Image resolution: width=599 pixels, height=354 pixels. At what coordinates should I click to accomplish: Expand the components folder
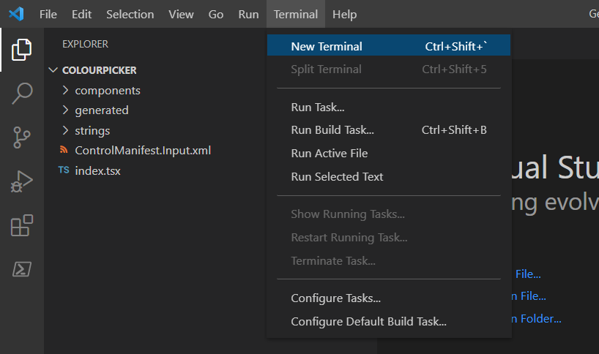point(107,91)
